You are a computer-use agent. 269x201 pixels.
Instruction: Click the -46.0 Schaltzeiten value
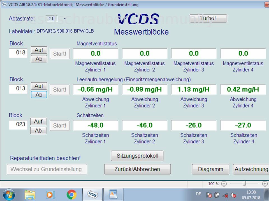145,125
